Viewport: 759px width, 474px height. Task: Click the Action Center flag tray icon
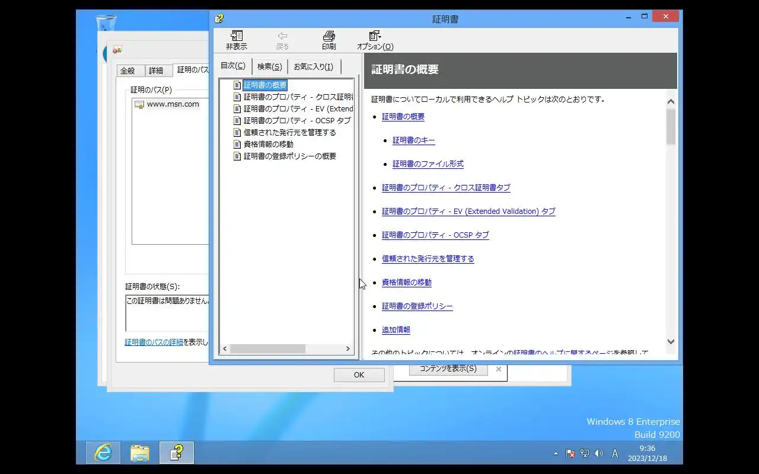[570, 453]
